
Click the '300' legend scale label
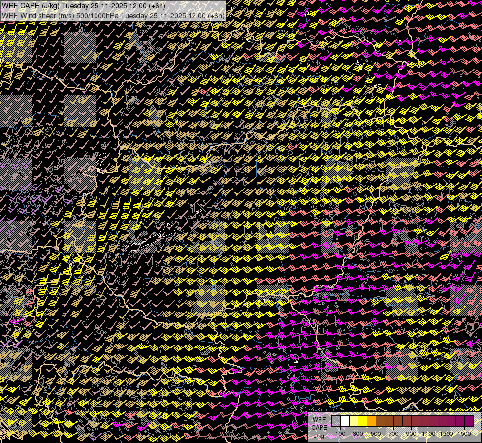pos(358,434)
